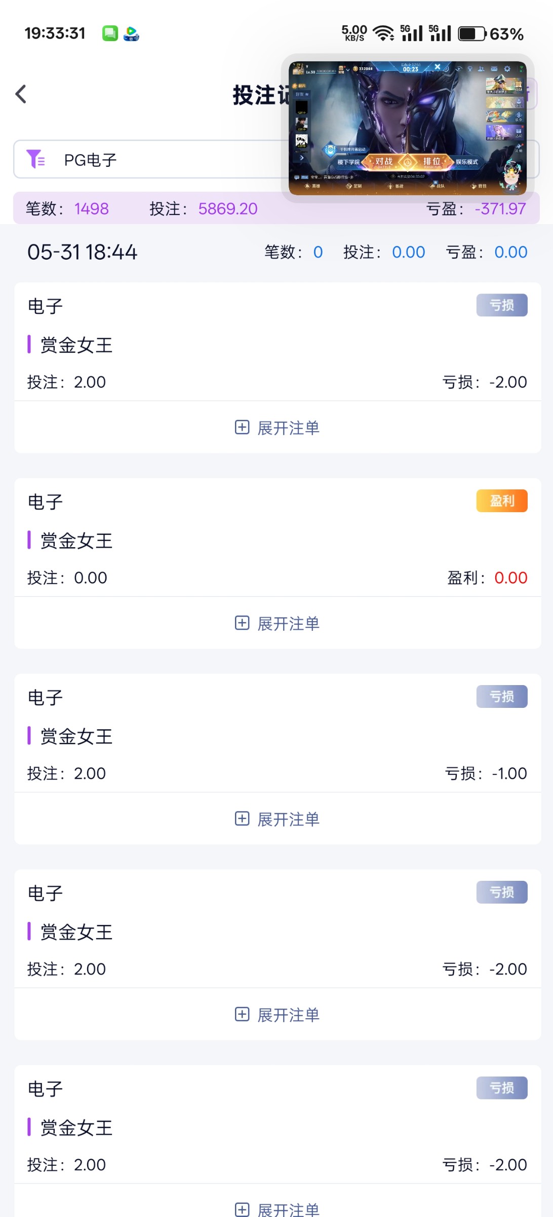Tap the video app icon in status bar
Image resolution: width=553 pixels, height=1217 pixels.
click(x=131, y=33)
